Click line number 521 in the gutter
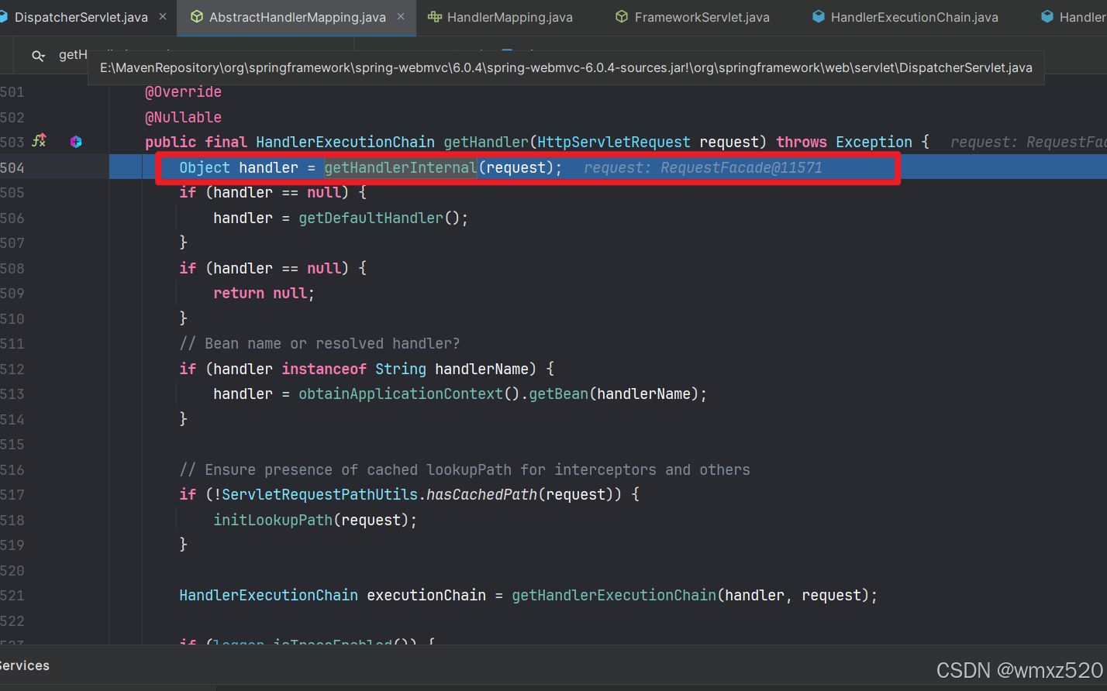This screenshot has width=1107, height=691. pos(12,595)
